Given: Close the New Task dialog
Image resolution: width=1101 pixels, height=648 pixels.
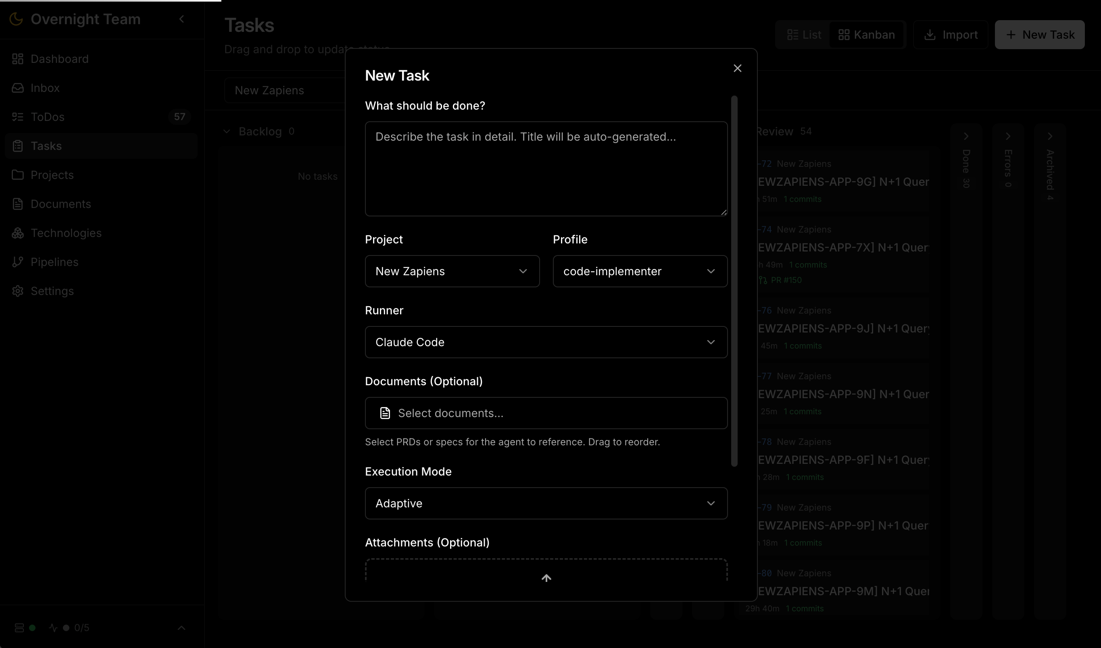Looking at the screenshot, I should tap(738, 68).
